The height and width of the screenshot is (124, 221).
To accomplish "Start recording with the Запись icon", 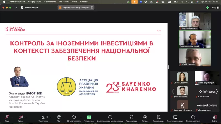I will click(x=145, y=117).
